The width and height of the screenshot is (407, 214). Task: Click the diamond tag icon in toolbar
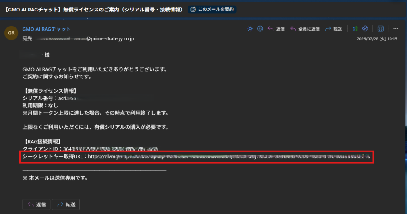tap(365, 29)
